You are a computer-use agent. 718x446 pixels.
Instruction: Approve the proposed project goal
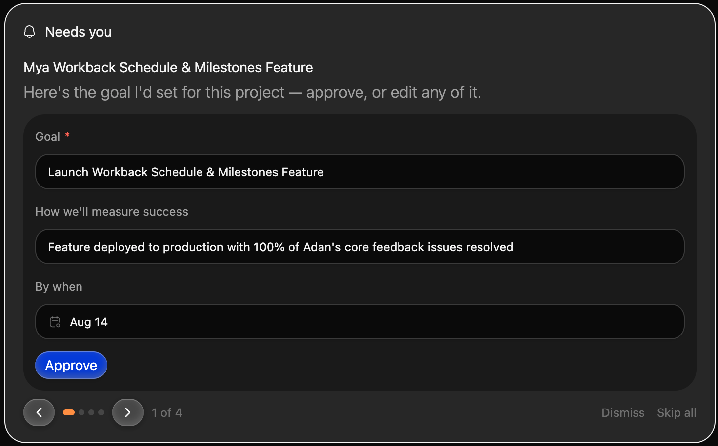[x=71, y=365]
